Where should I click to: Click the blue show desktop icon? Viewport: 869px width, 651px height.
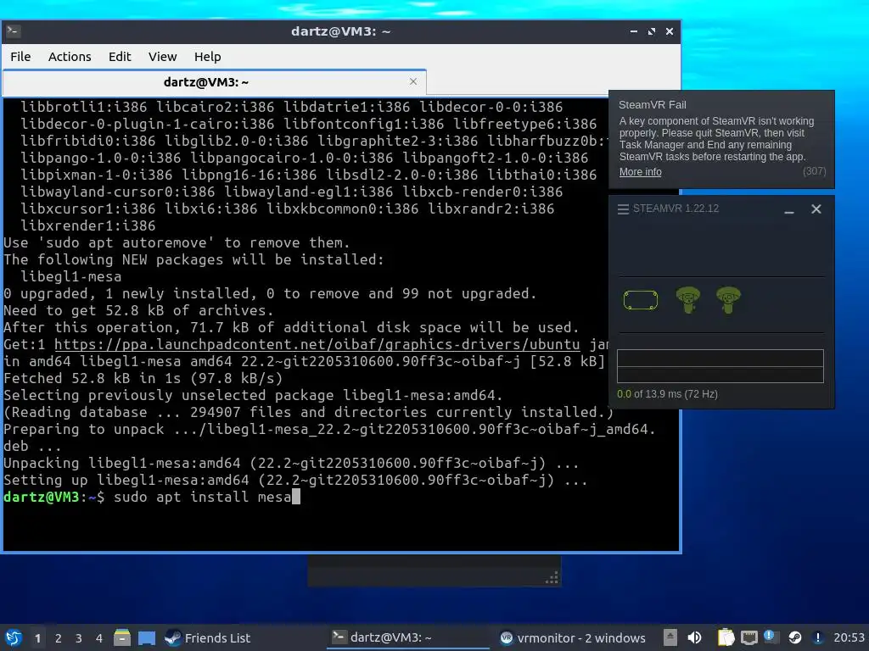[147, 637]
